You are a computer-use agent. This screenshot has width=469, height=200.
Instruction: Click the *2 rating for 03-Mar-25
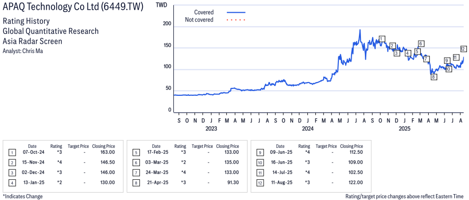click(184, 163)
